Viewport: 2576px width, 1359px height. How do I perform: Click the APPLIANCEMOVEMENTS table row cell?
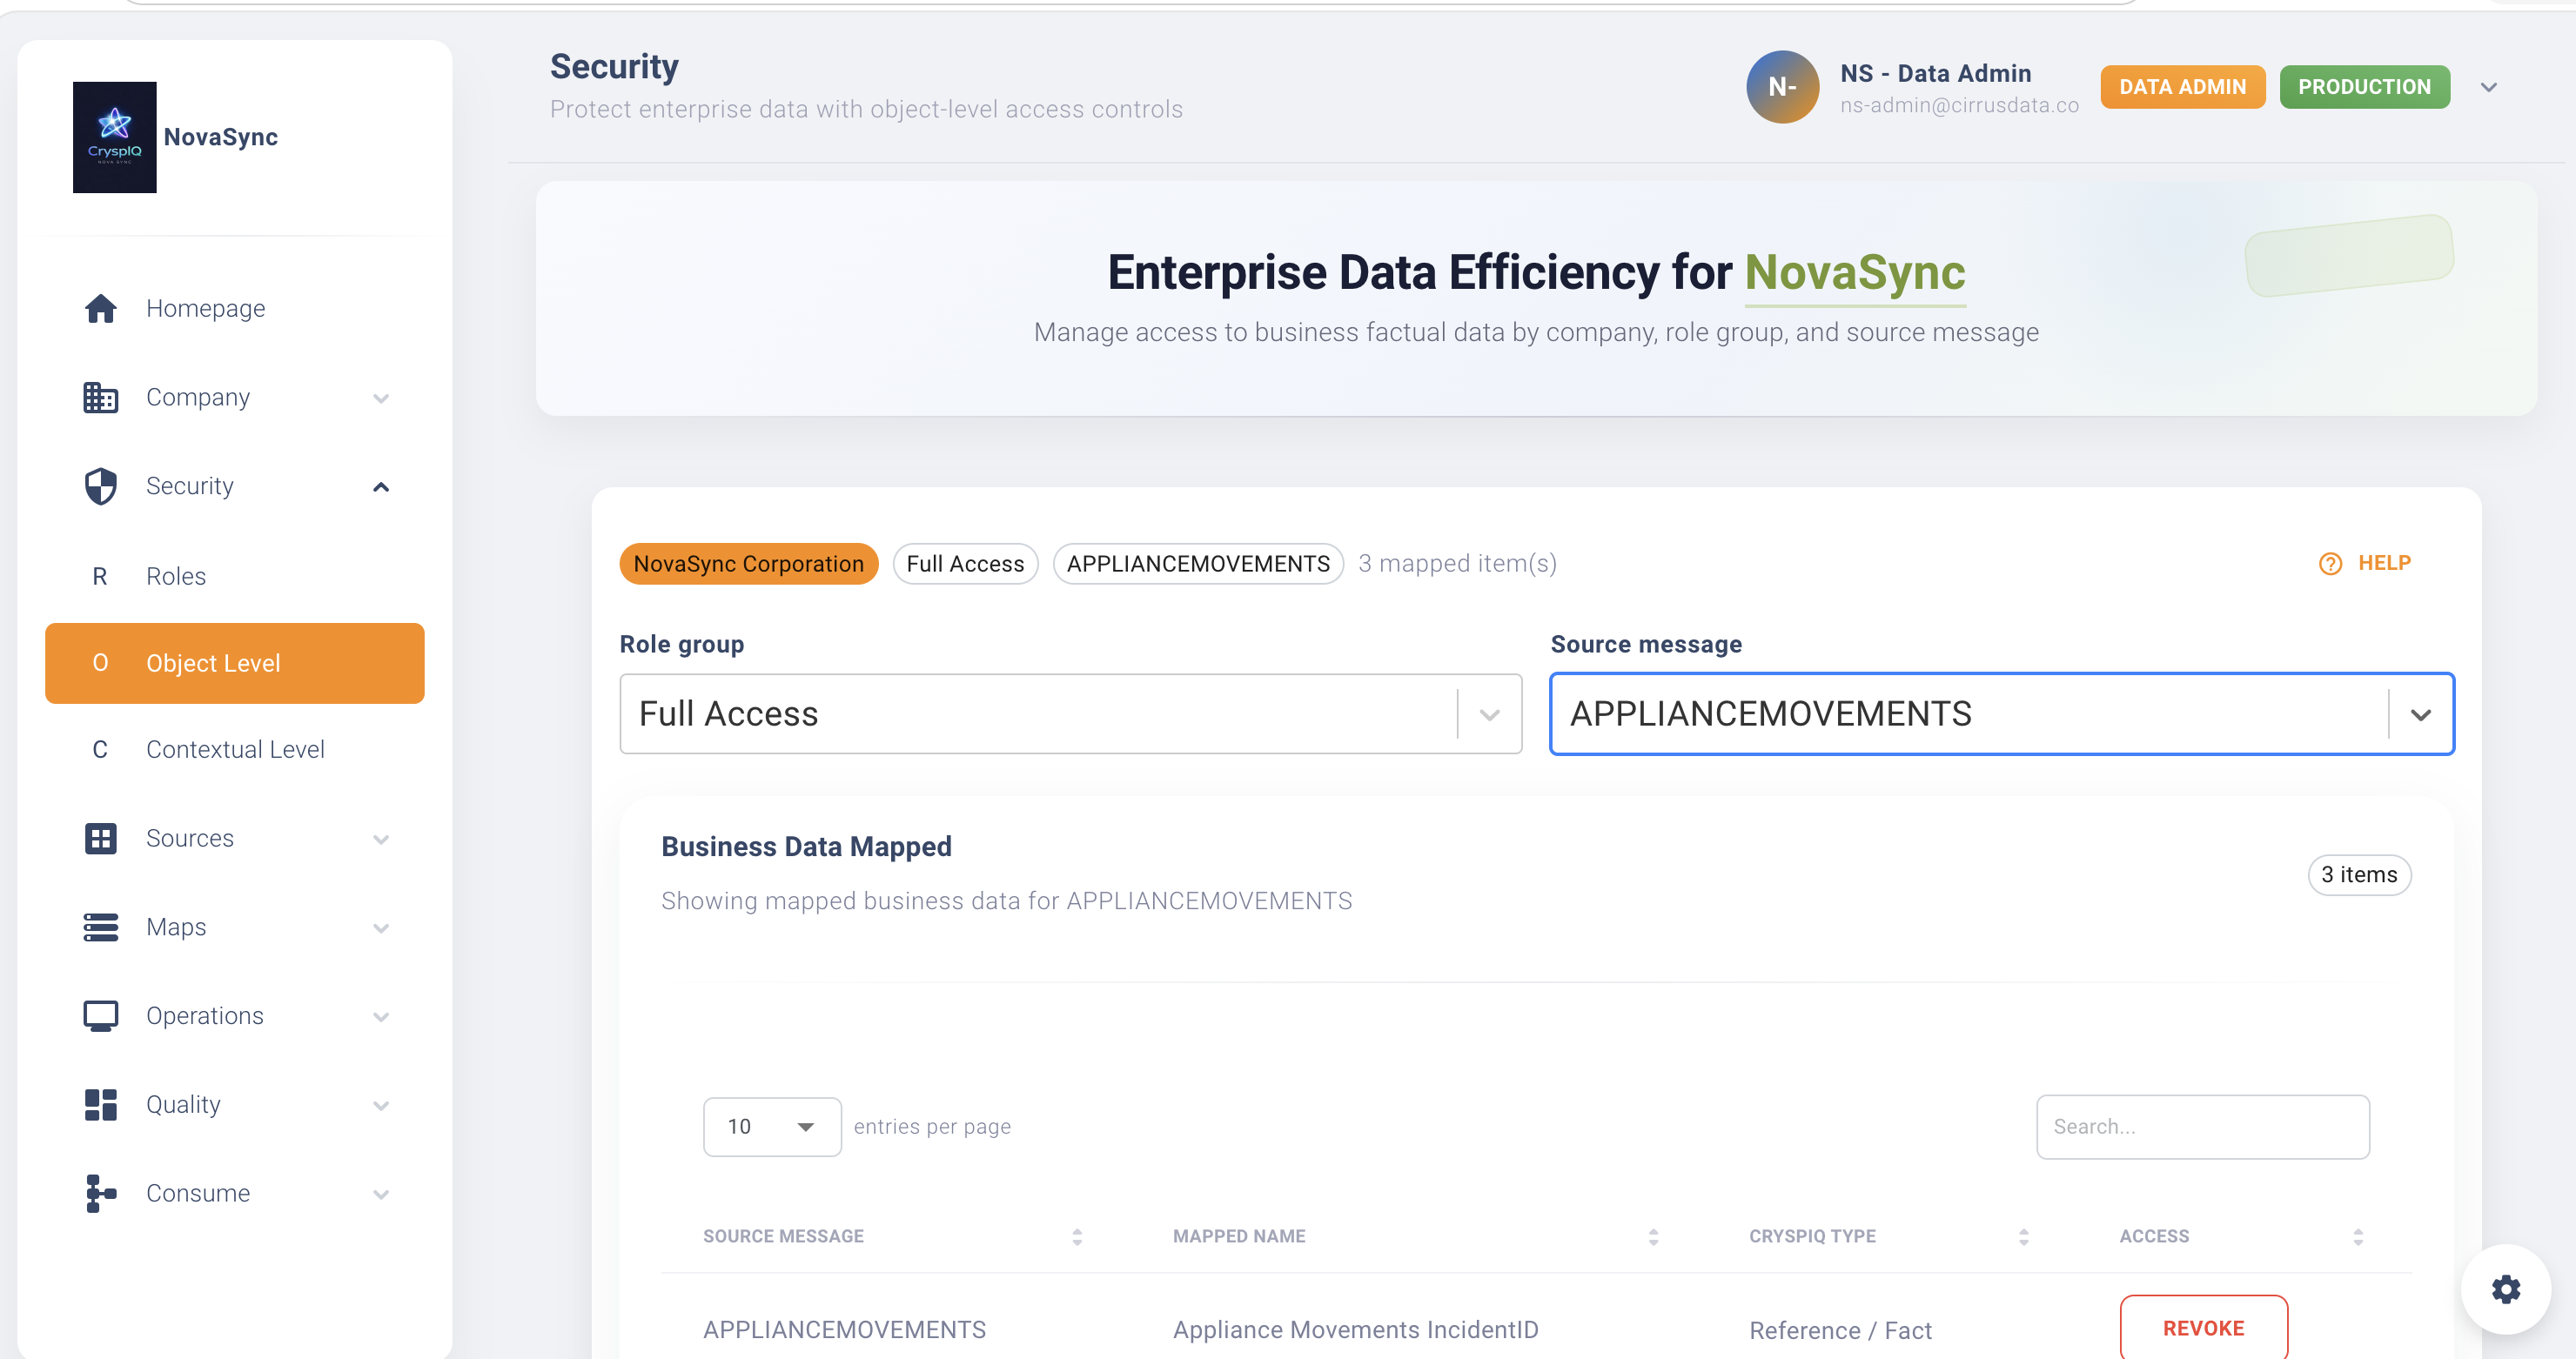click(x=844, y=1330)
